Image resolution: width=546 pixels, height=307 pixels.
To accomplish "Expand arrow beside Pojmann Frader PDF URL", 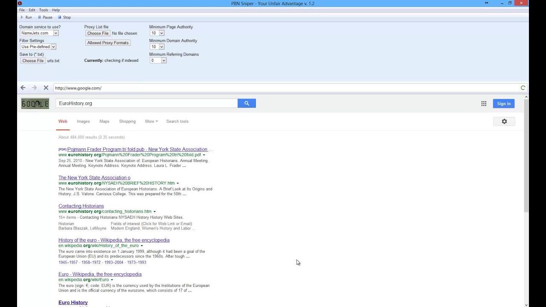I will pos(204,155).
